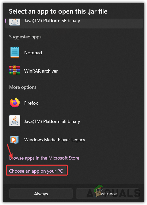This screenshot has width=147, height=205.
Task: Choose the Firefox browser icon
Action: pyautogui.click(x=15, y=102)
